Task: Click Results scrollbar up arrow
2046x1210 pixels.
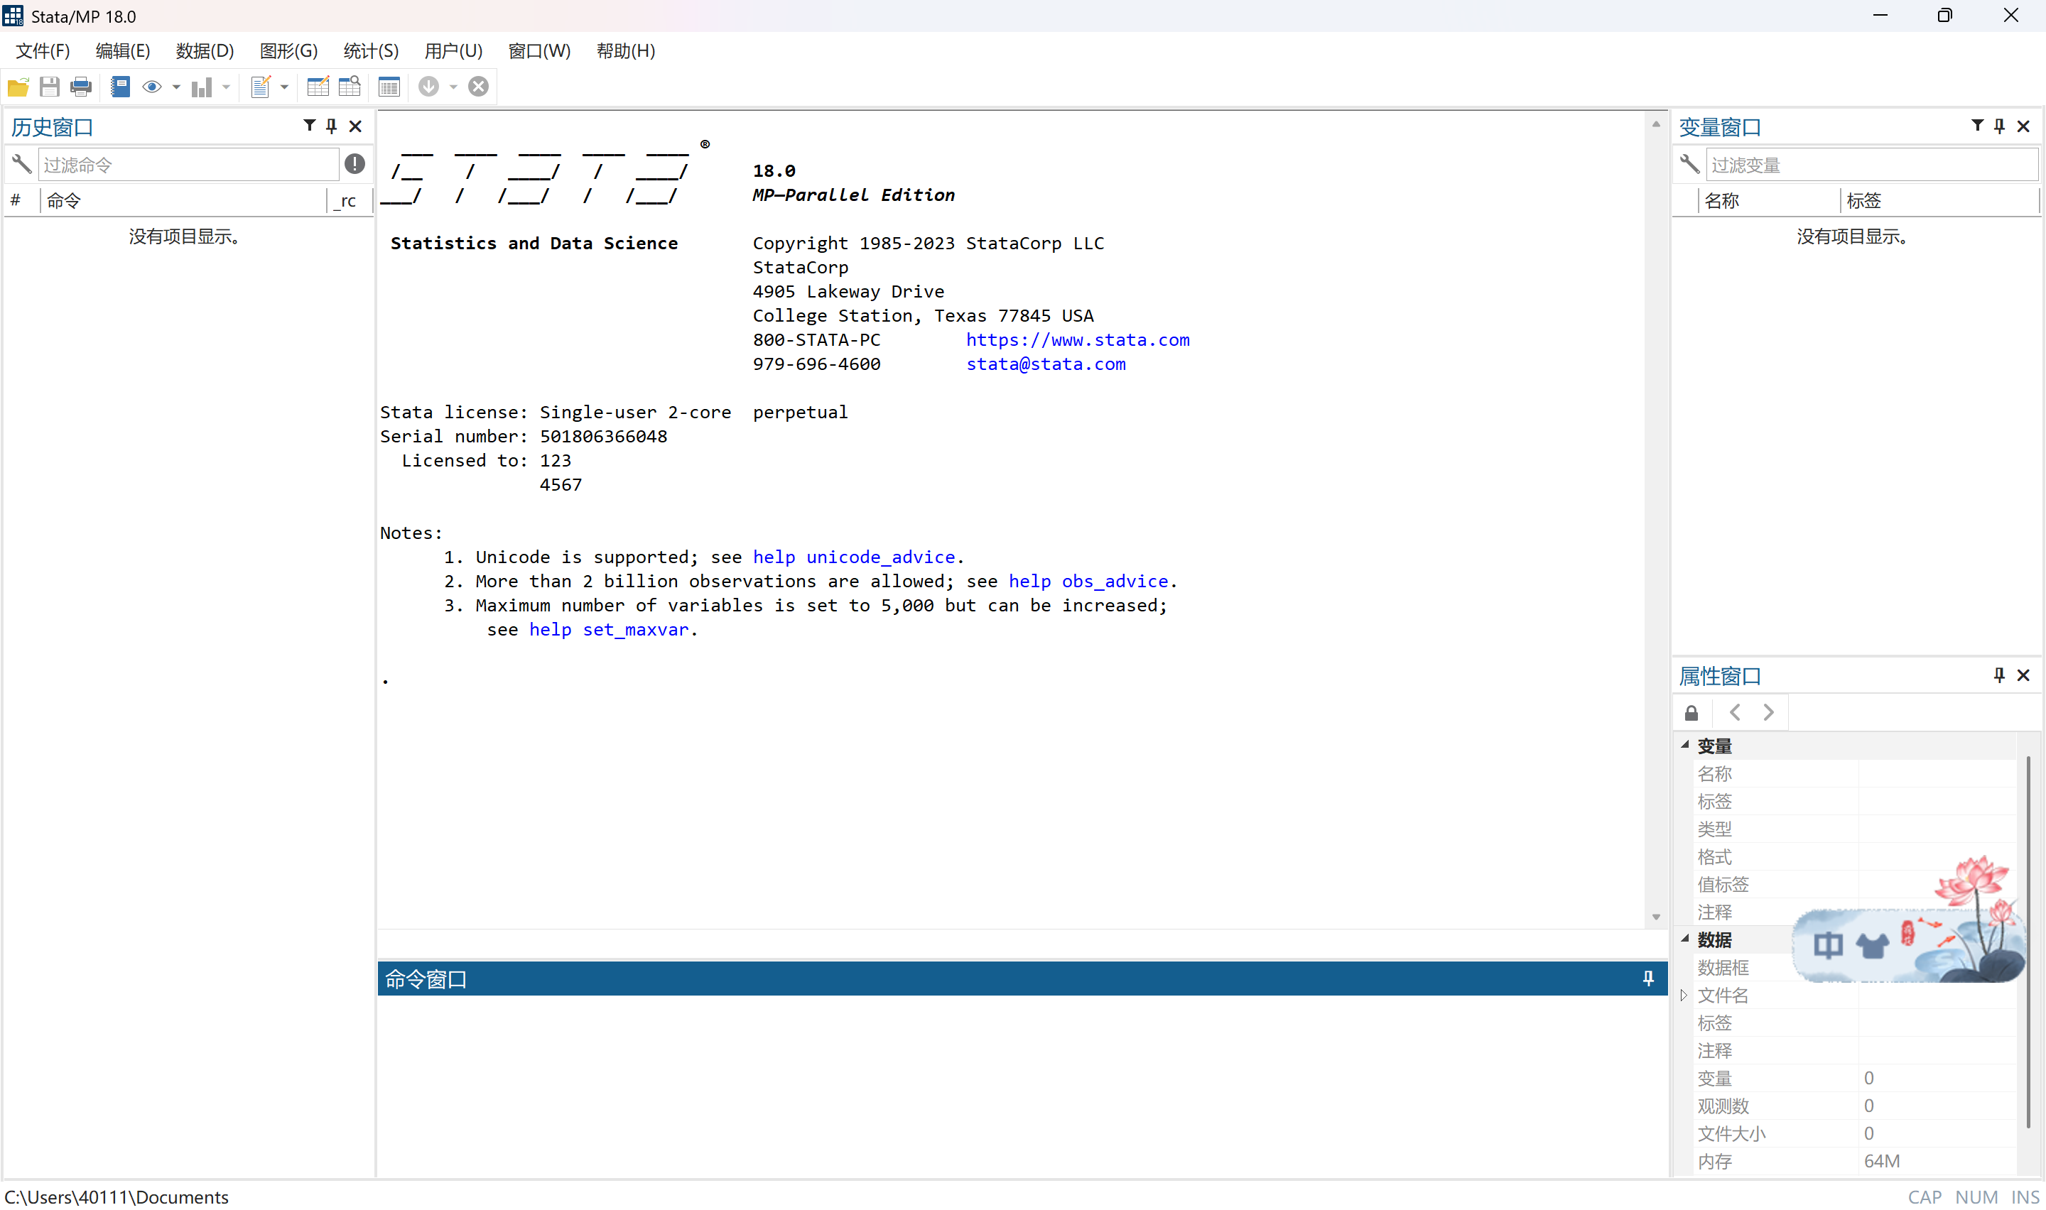Action: [x=1655, y=124]
